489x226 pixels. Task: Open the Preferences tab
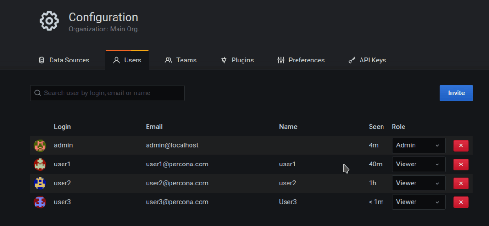(301, 60)
